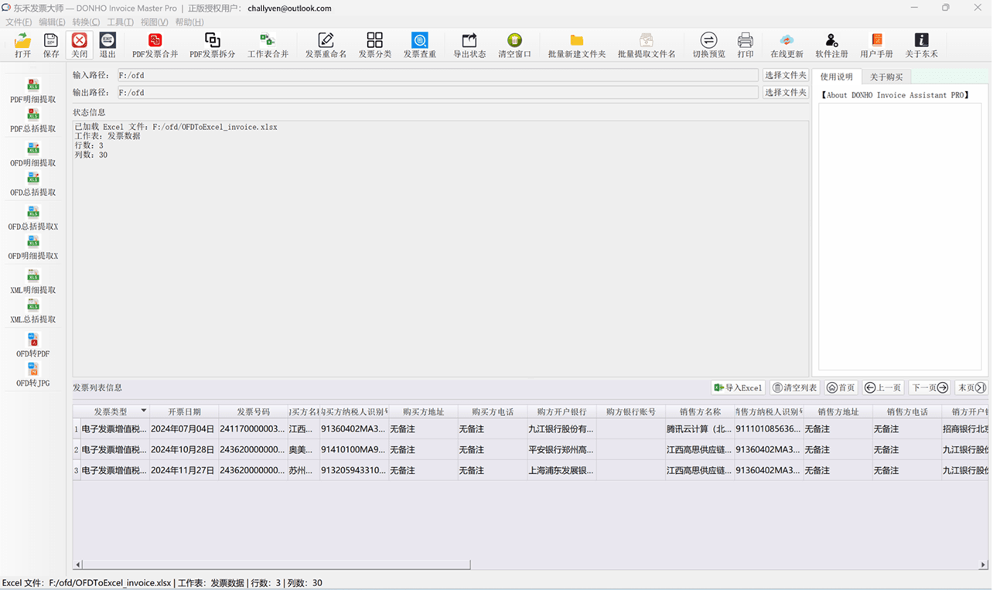Viewport: 993px width, 590px height.
Task: Click 选择文件夹 beside the 输出路径 field
Action: [x=785, y=92]
